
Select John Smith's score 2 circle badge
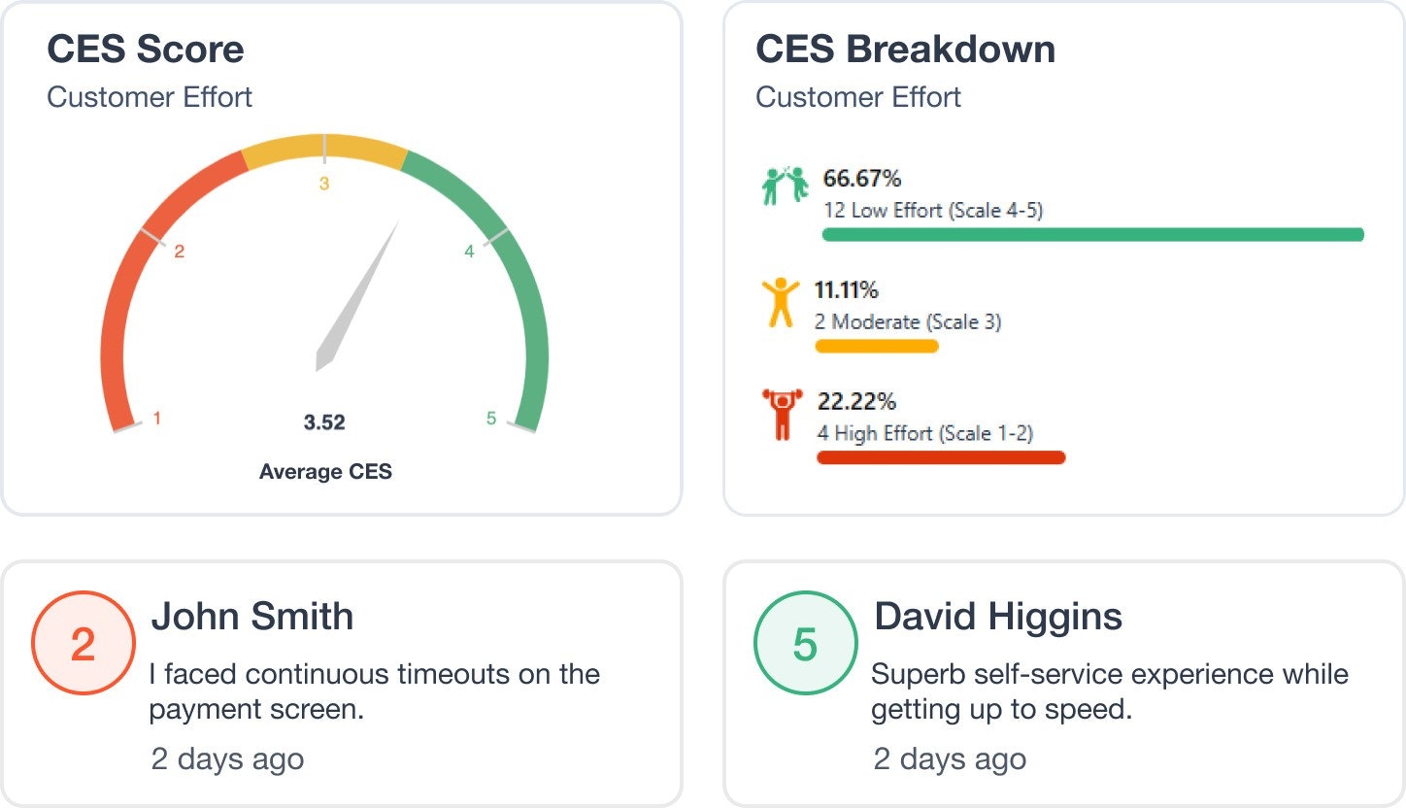click(83, 643)
